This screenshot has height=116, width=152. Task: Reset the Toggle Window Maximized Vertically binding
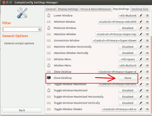click(x=147, y=103)
